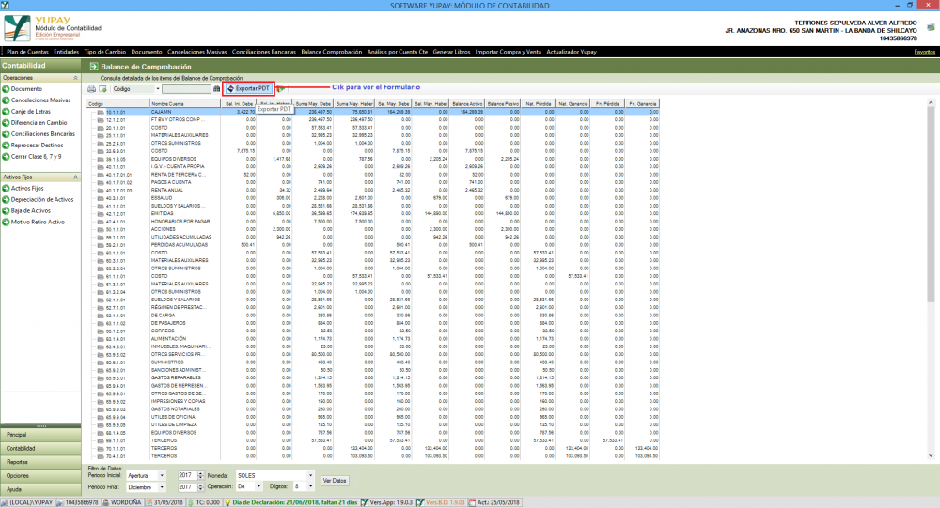Switch to the Reportes module panel
The height and width of the screenshot is (508, 940).
[40, 462]
